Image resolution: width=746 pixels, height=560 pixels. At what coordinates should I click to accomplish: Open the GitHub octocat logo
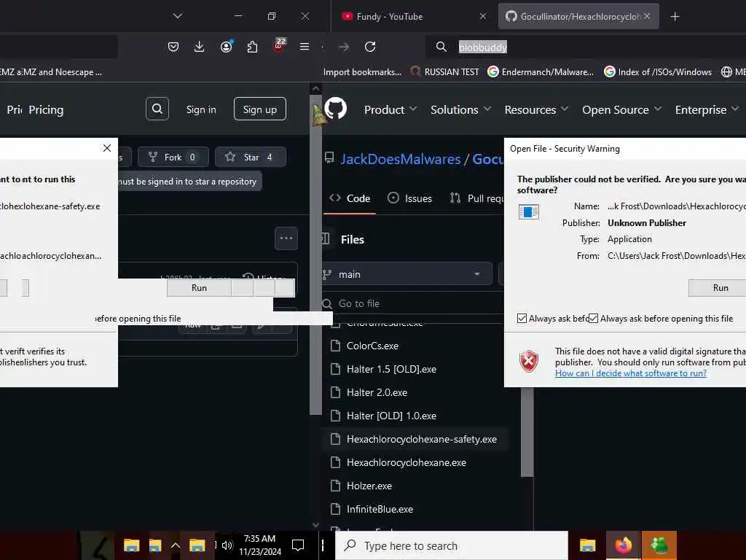coord(336,109)
